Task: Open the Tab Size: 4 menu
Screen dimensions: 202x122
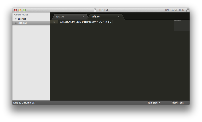Action: [x=154, y=103]
